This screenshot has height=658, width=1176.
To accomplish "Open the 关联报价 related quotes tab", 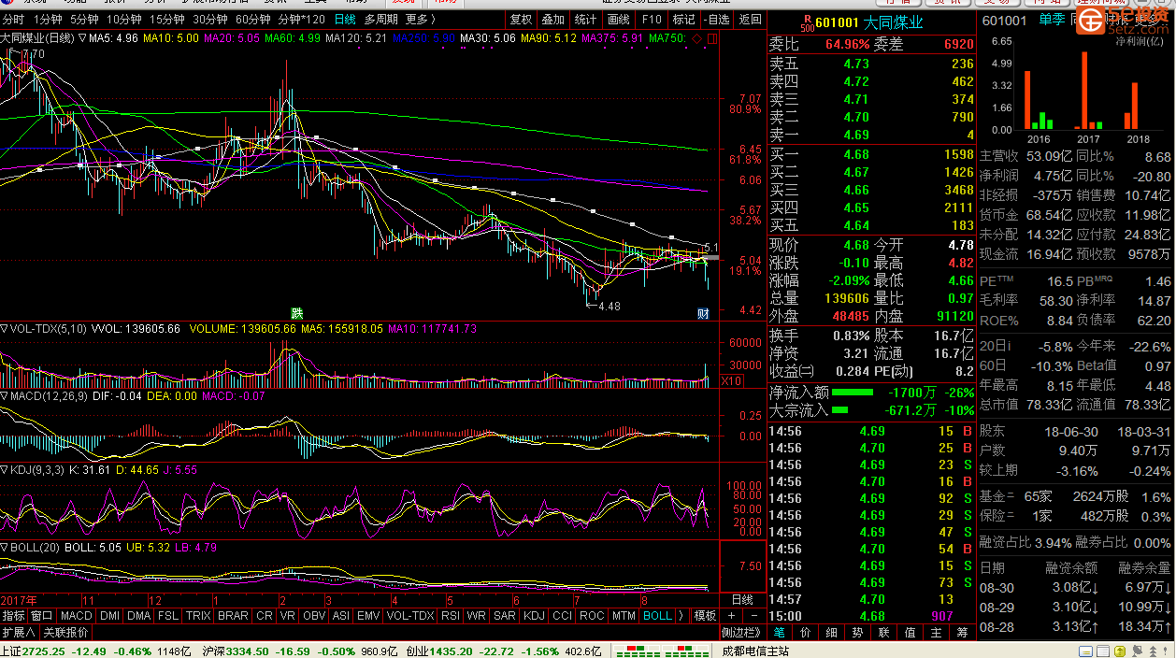I will tap(65, 632).
